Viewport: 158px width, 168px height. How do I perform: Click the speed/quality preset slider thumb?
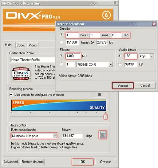(106, 116)
